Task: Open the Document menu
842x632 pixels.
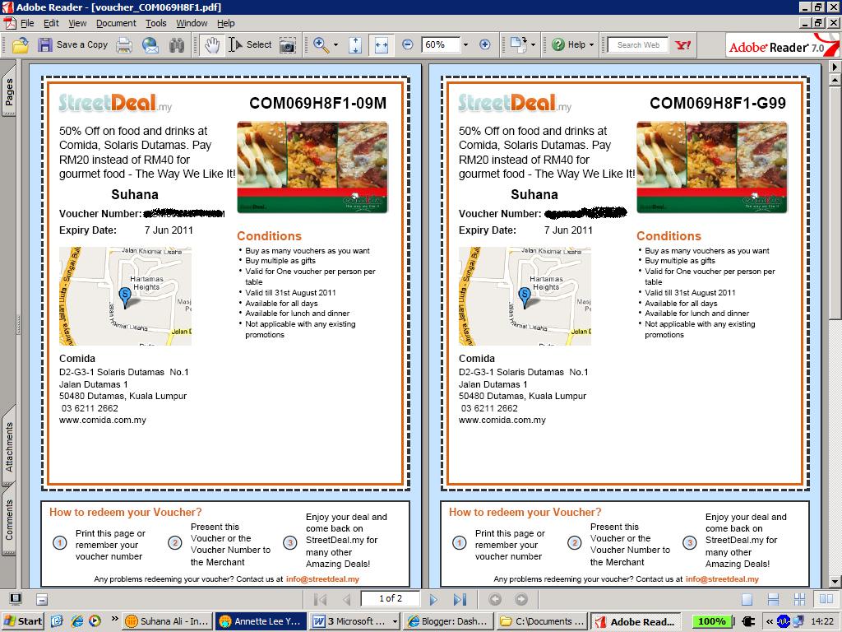Action: [x=116, y=23]
